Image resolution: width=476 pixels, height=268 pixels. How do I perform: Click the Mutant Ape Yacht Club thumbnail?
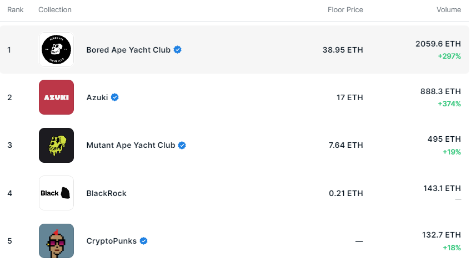coord(56,146)
